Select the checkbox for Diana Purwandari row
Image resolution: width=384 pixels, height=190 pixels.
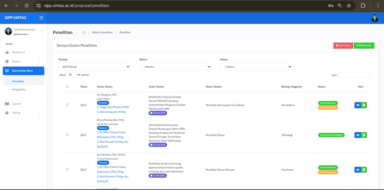68,135
